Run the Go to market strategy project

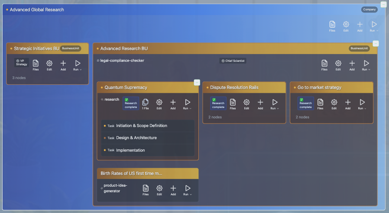362,104
